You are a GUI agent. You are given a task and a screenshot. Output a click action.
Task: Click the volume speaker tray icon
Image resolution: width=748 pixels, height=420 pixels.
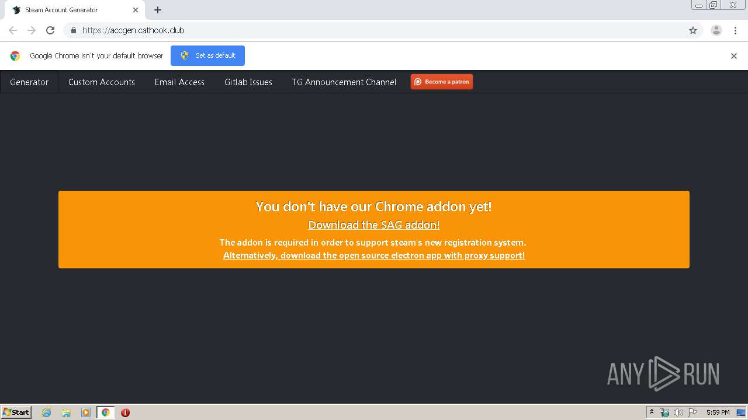point(678,412)
